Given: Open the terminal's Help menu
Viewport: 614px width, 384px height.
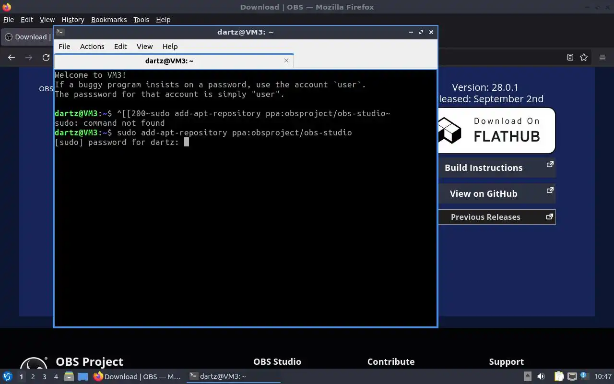Looking at the screenshot, I should 170,47.
